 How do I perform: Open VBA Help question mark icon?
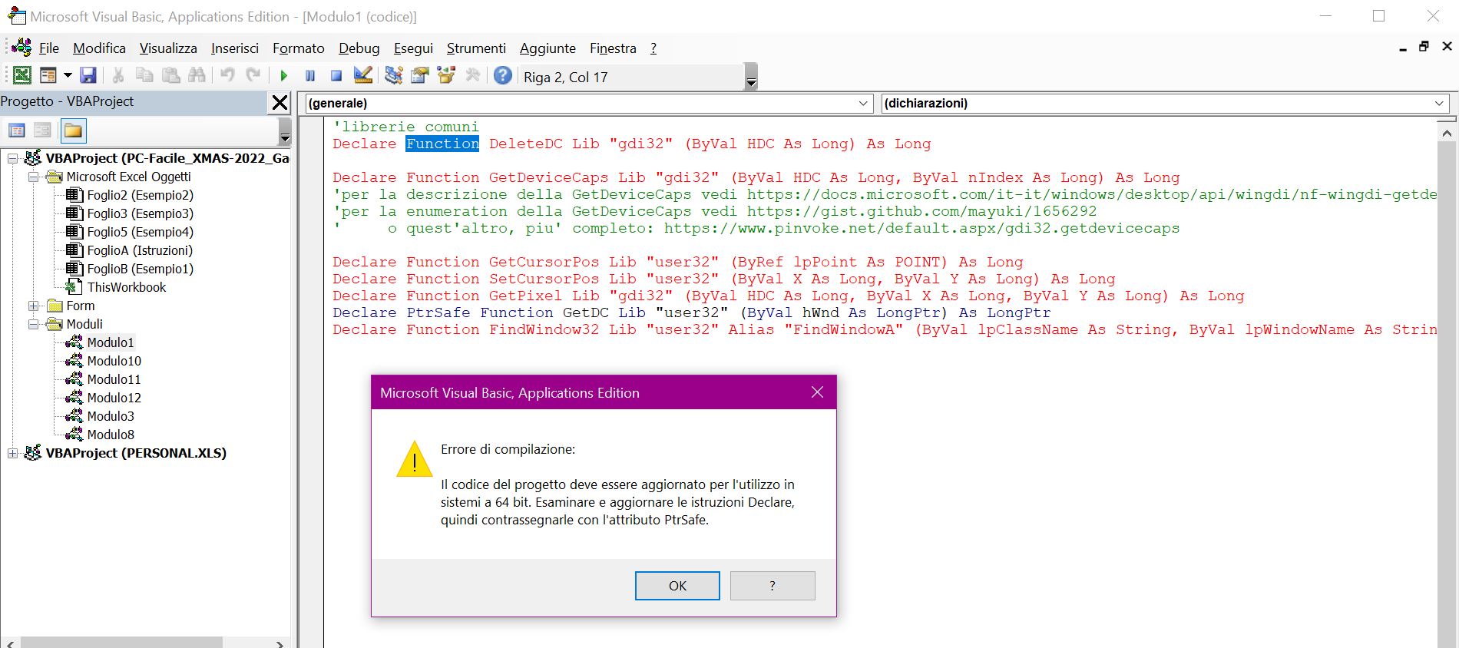click(503, 75)
